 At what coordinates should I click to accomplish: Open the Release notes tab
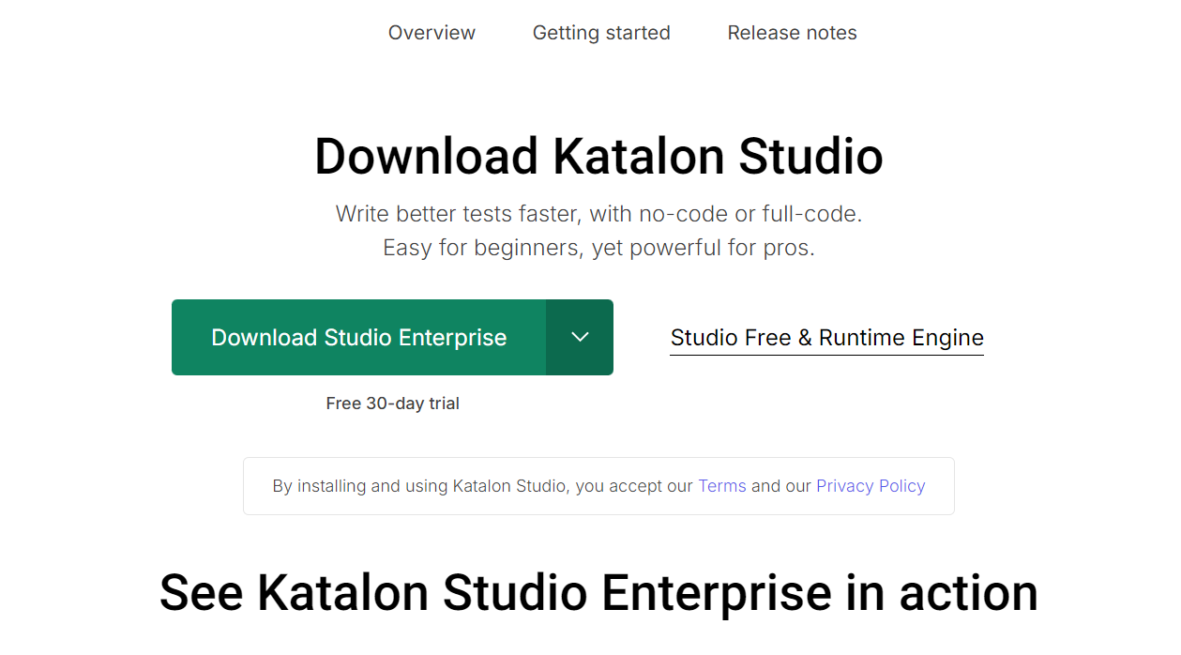click(x=792, y=33)
